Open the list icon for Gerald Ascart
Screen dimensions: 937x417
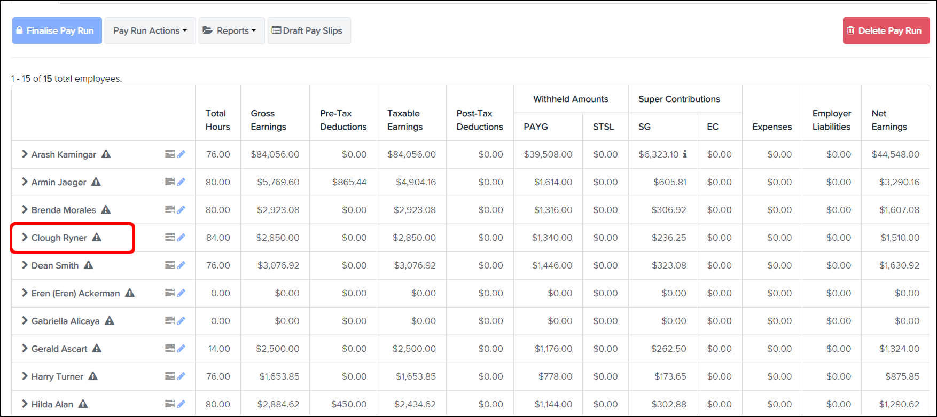pos(170,349)
